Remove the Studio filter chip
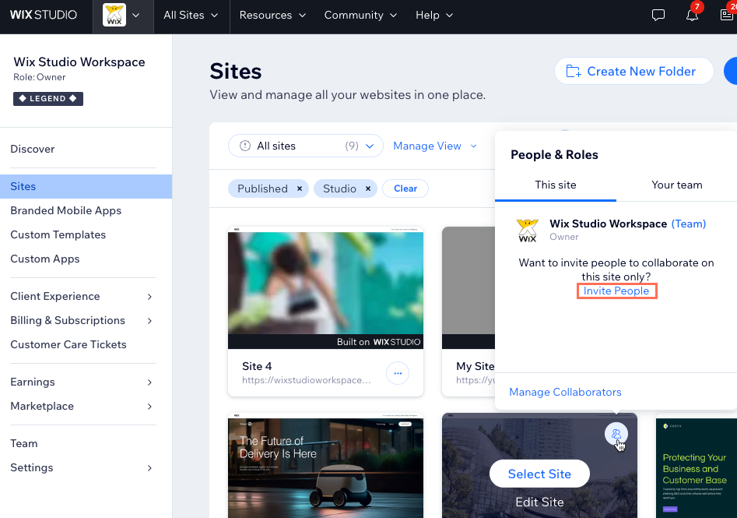Screen dimensions: 737x518 point(368,189)
